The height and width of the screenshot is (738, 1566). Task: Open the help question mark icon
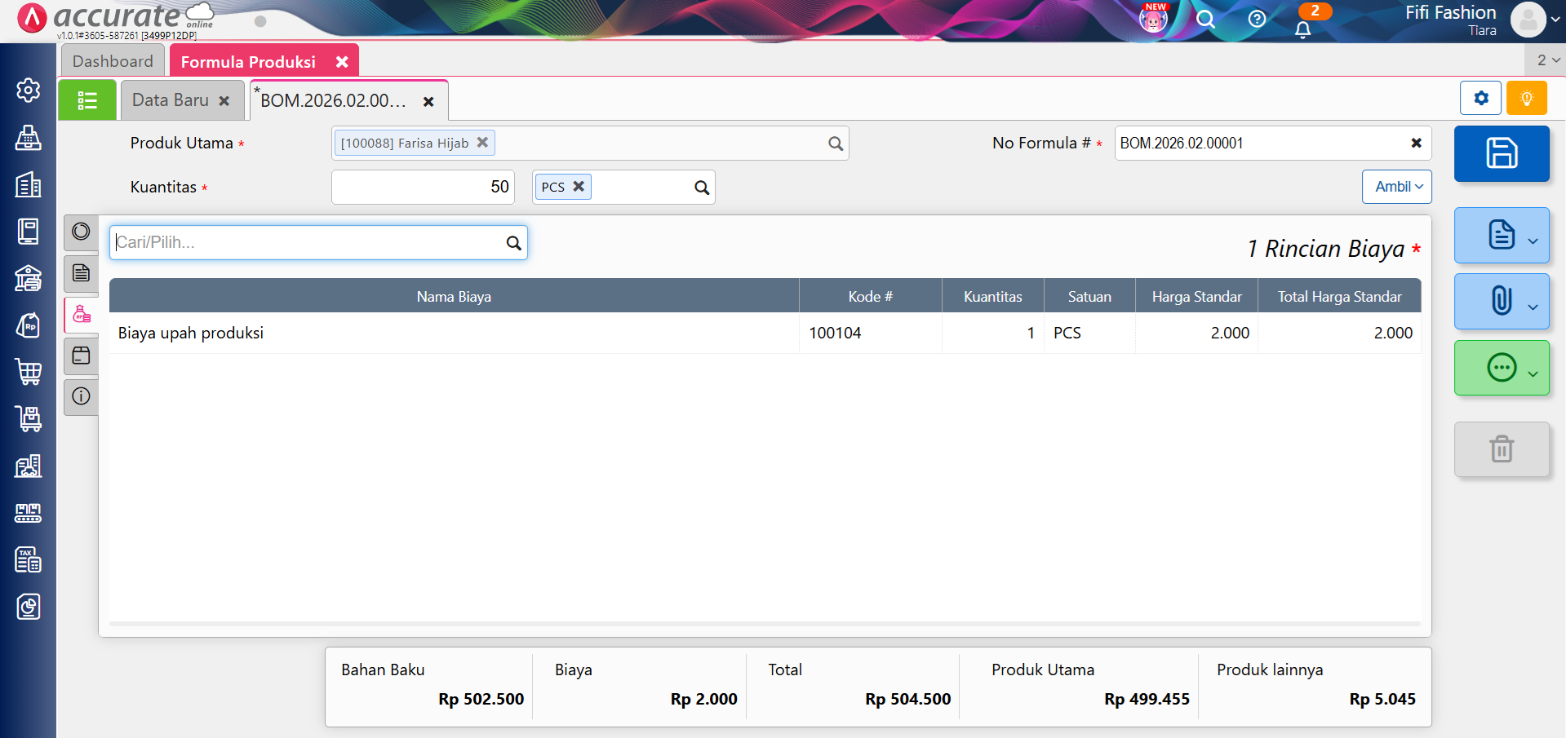(x=1257, y=19)
